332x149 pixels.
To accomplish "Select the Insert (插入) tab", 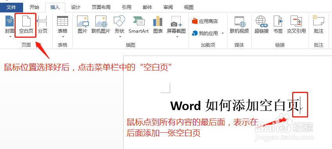I will pyautogui.click(x=55, y=8).
